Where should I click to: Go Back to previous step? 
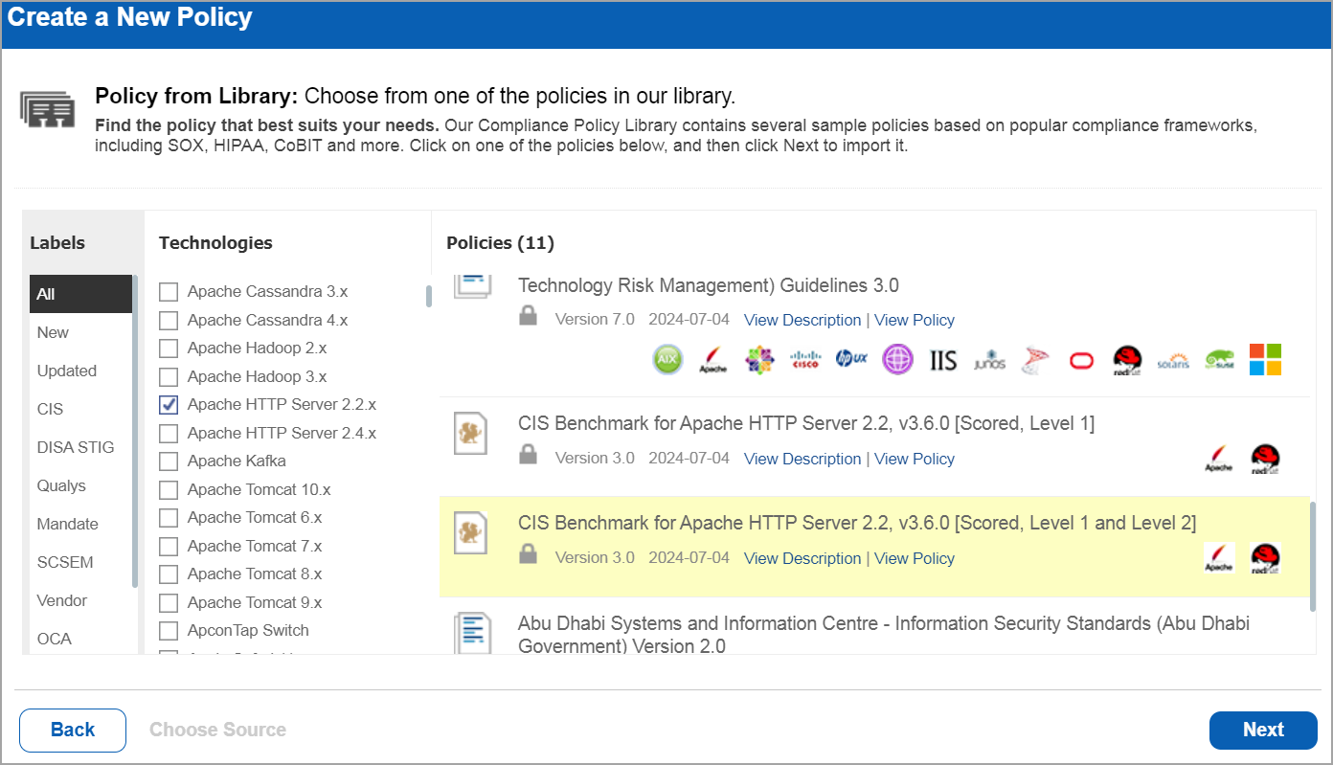click(x=73, y=730)
